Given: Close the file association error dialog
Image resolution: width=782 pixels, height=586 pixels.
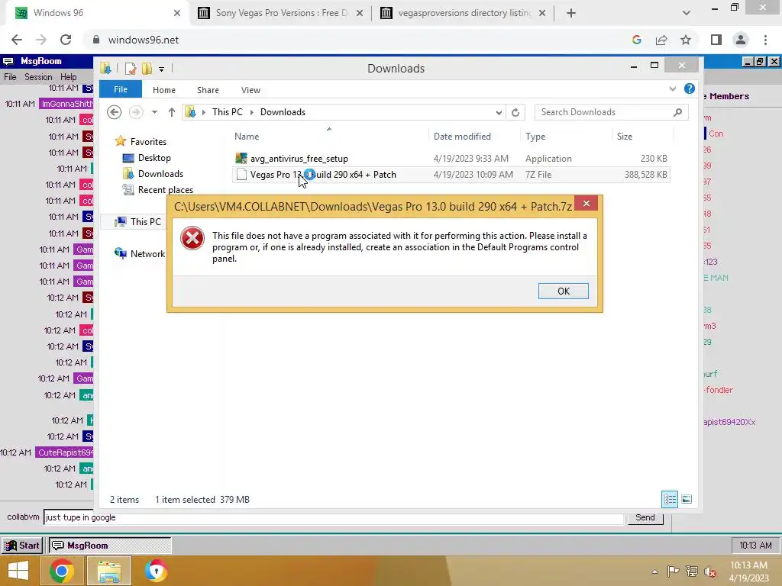Looking at the screenshot, I should click(586, 203).
